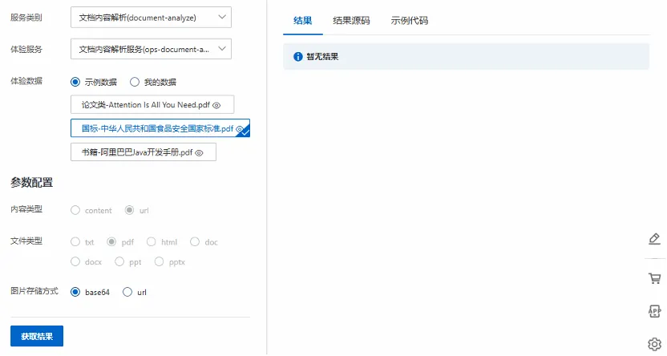Preview the 国标 food safety standard pdf eye icon
667x356 pixels.
click(240, 129)
